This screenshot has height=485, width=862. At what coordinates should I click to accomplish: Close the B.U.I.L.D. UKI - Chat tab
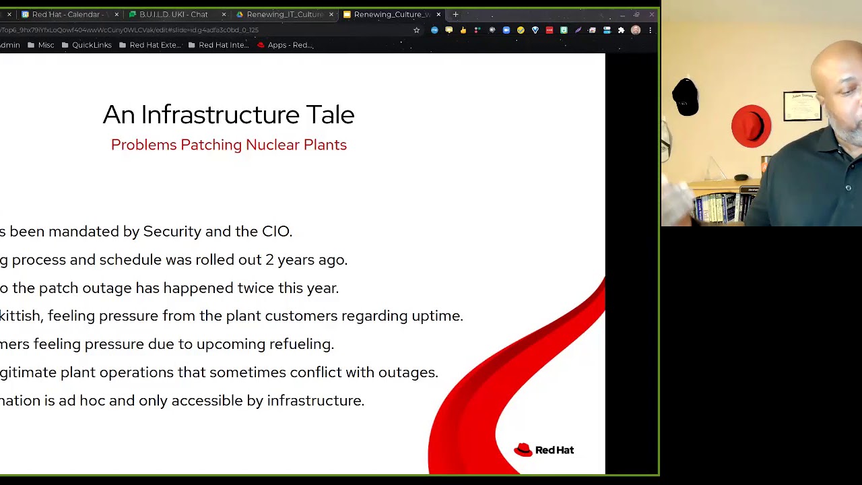[224, 14]
